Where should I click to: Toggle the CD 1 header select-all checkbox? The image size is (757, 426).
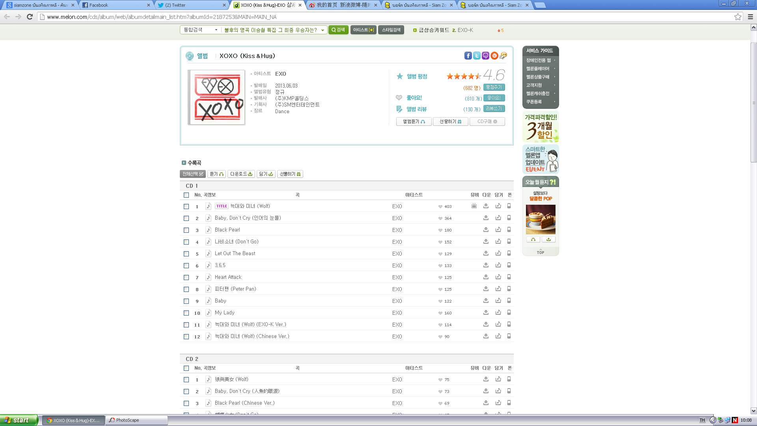pos(186,195)
